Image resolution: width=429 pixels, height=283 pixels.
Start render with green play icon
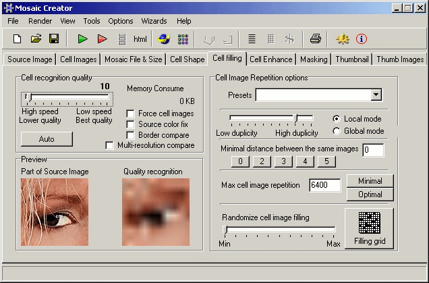(82, 39)
